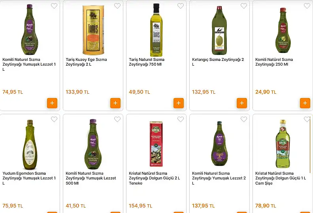Favorite Komili Yumuşak Lezzet 2 L product
The image size is (313, 213).
click(244, 119)
